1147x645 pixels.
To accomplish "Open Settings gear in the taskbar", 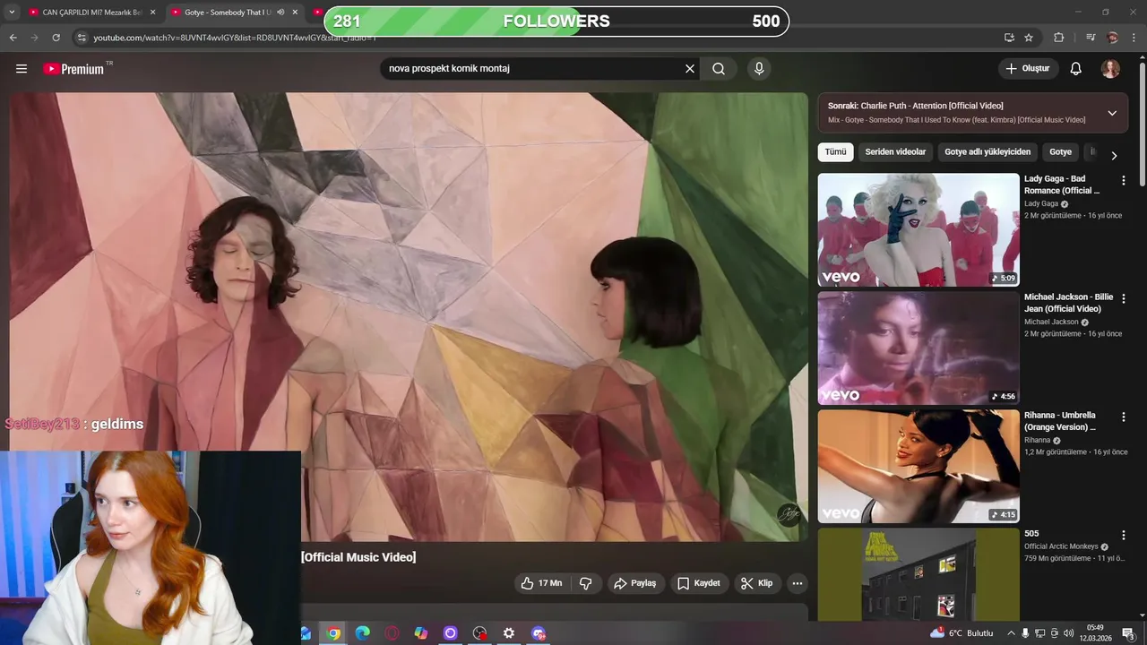I will [509, 633].
